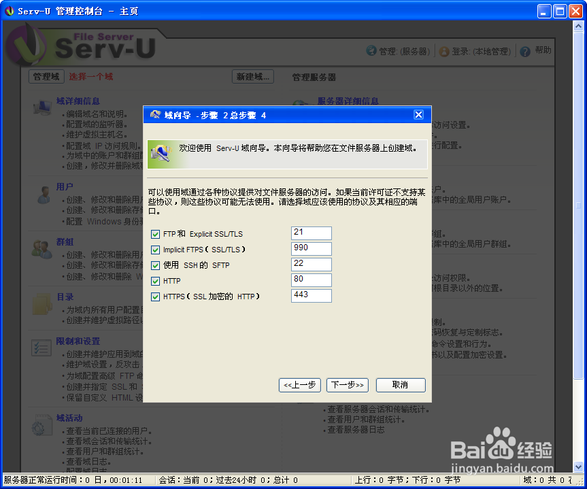Open 域详细信息 link in main window
This screenshot has width=587, height=489.
[x=78, y=101]
